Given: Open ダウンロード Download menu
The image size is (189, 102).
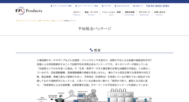Looking at the screenshot, I should click(x=144, y=13).
